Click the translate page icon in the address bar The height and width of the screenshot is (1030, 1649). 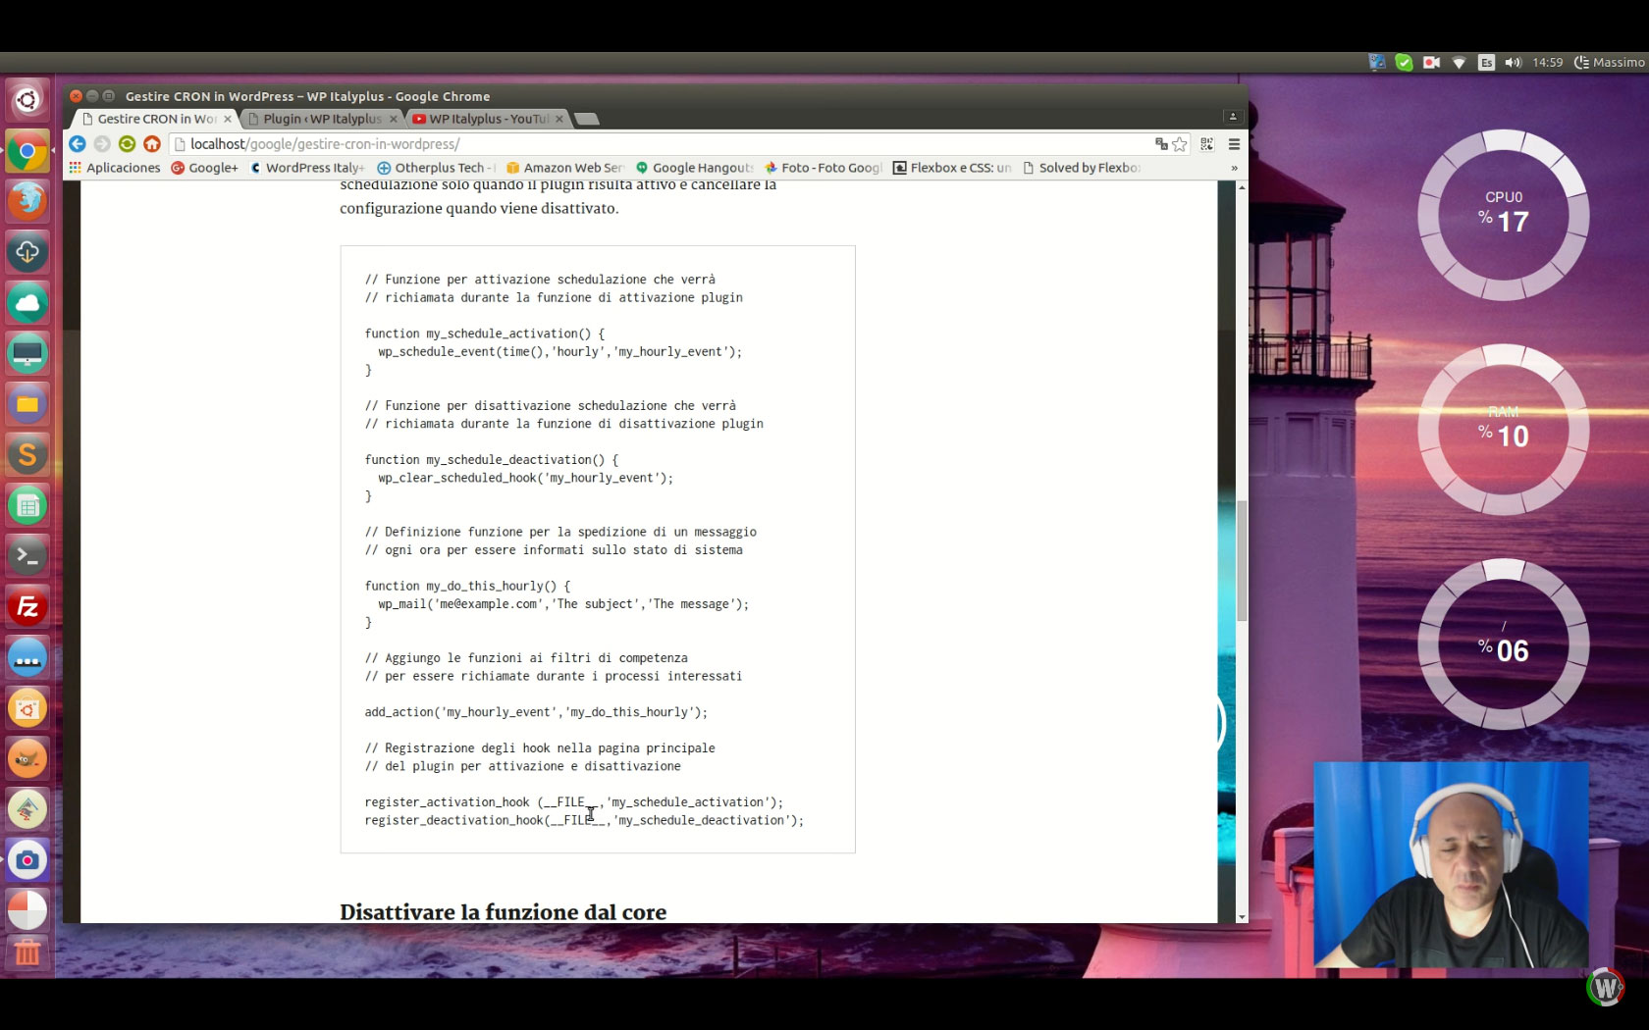click(1162, 144)
